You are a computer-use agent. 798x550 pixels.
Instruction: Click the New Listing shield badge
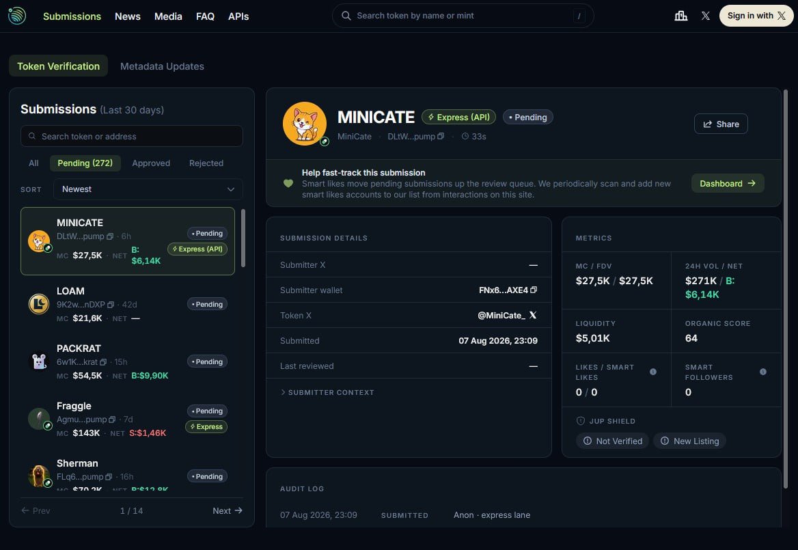point(690,441)
